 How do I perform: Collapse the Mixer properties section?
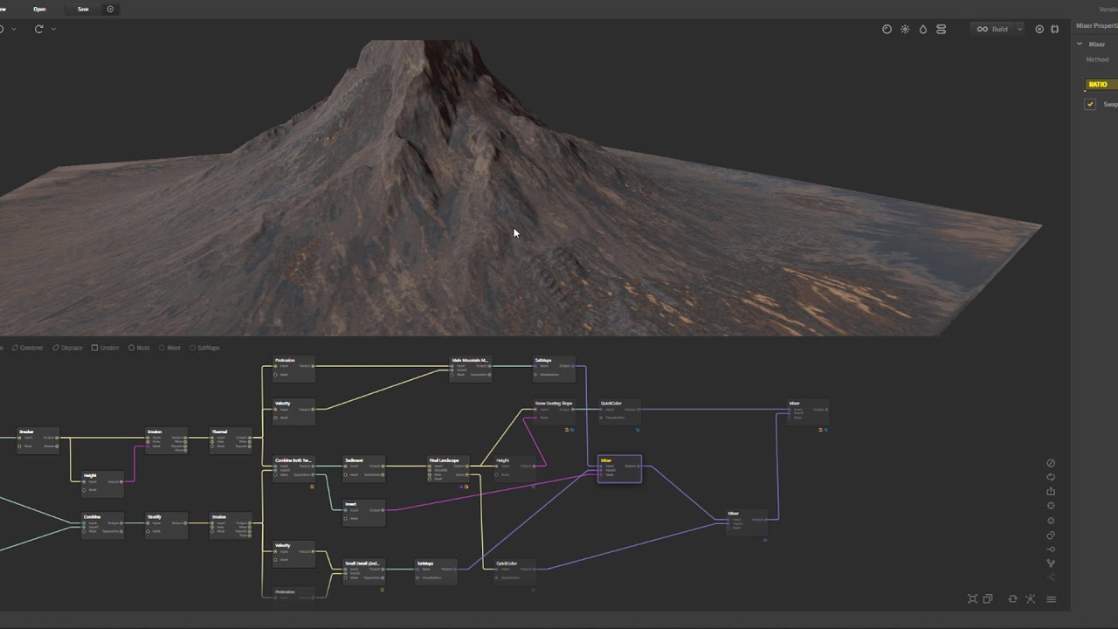pyautogui.click(x=1080, y=44)
